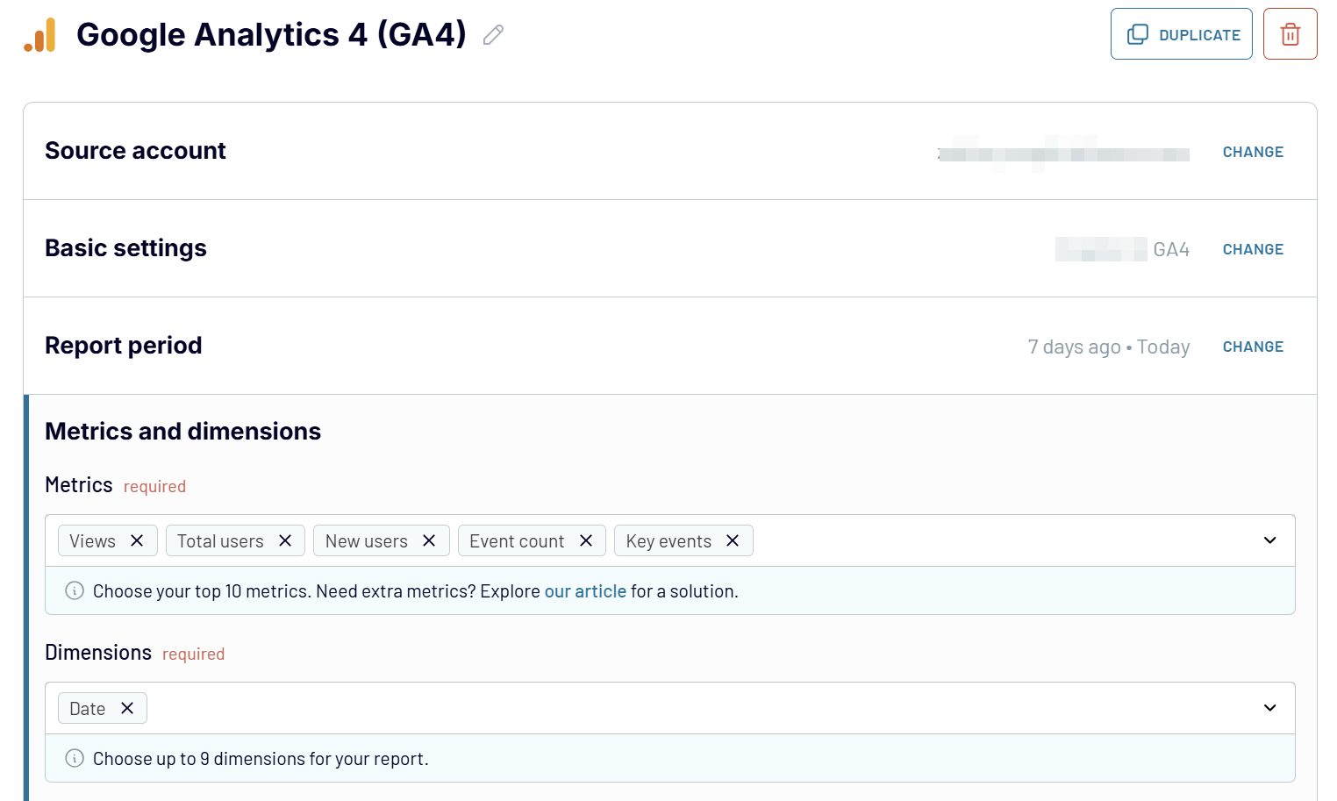1337x801 pixels.
Task: Click the Google Analytics logo icon
Action: [x=40, y=35]
